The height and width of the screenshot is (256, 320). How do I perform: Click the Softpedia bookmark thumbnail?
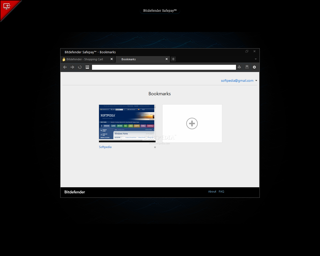pyautogui.click(x=127, y=123)
